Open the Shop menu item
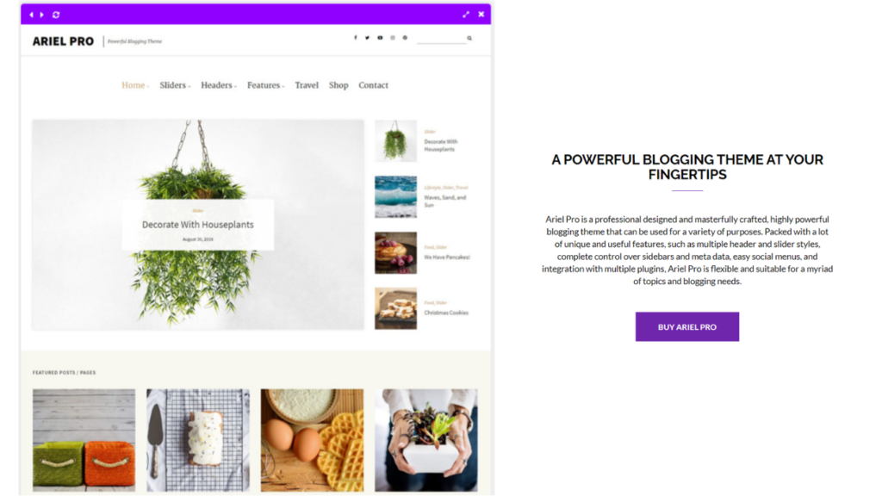Screen dimensions: 882x496 (x=339, y=85)
